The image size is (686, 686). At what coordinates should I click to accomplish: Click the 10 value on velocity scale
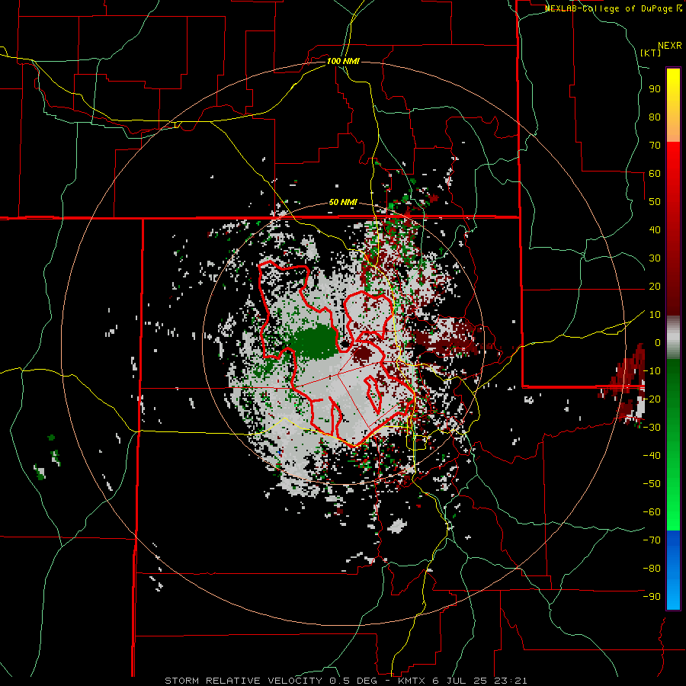pos(655,315)
